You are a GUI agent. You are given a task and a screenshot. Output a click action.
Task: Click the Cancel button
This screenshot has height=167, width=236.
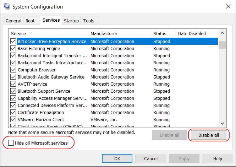click(151, 158)
